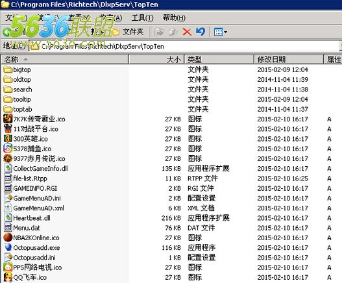Screen dimensions: 342x283
Task: Select the 7K7K传奇霸业.ico file icon
Action: tap(8, 119)
